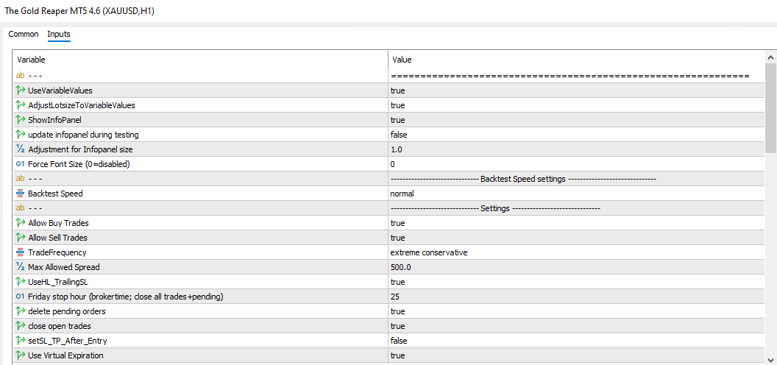This screenshot has width=777, height=365.
Task: Select the Inputs tab
Action: (59, 34)
